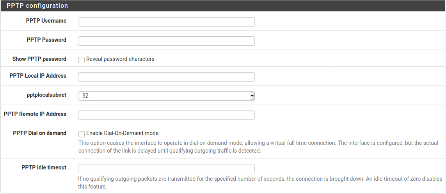Click the PPTP configuration panel header

[x=37, y=6]
